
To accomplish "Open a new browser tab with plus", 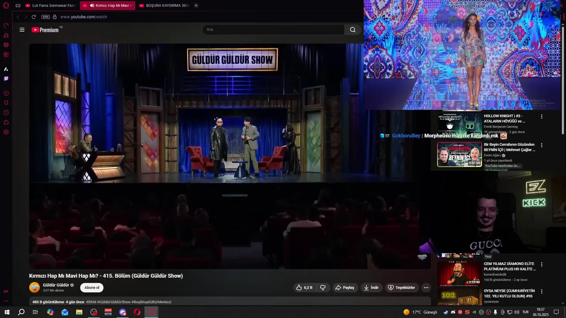I will click(x=196, y=5).
